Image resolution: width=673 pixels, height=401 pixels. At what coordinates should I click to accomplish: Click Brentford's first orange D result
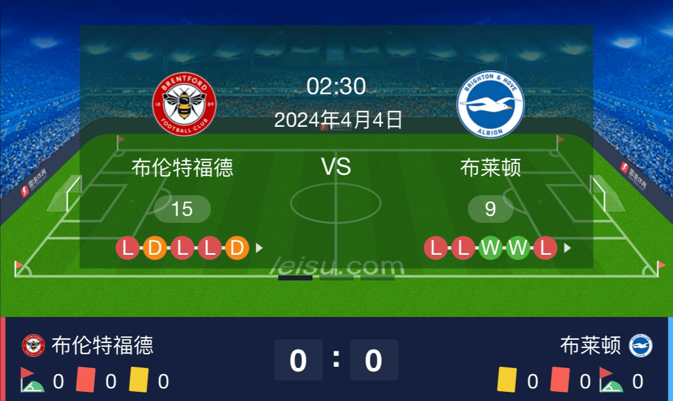(155, 248)
